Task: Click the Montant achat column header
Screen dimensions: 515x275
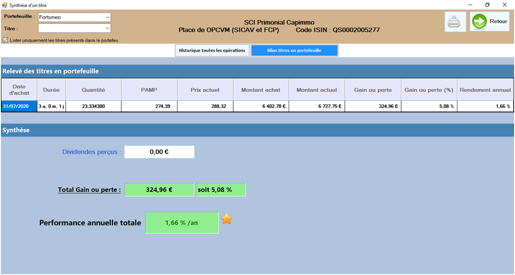Action: pyautogui.click(x=261, y=90)
